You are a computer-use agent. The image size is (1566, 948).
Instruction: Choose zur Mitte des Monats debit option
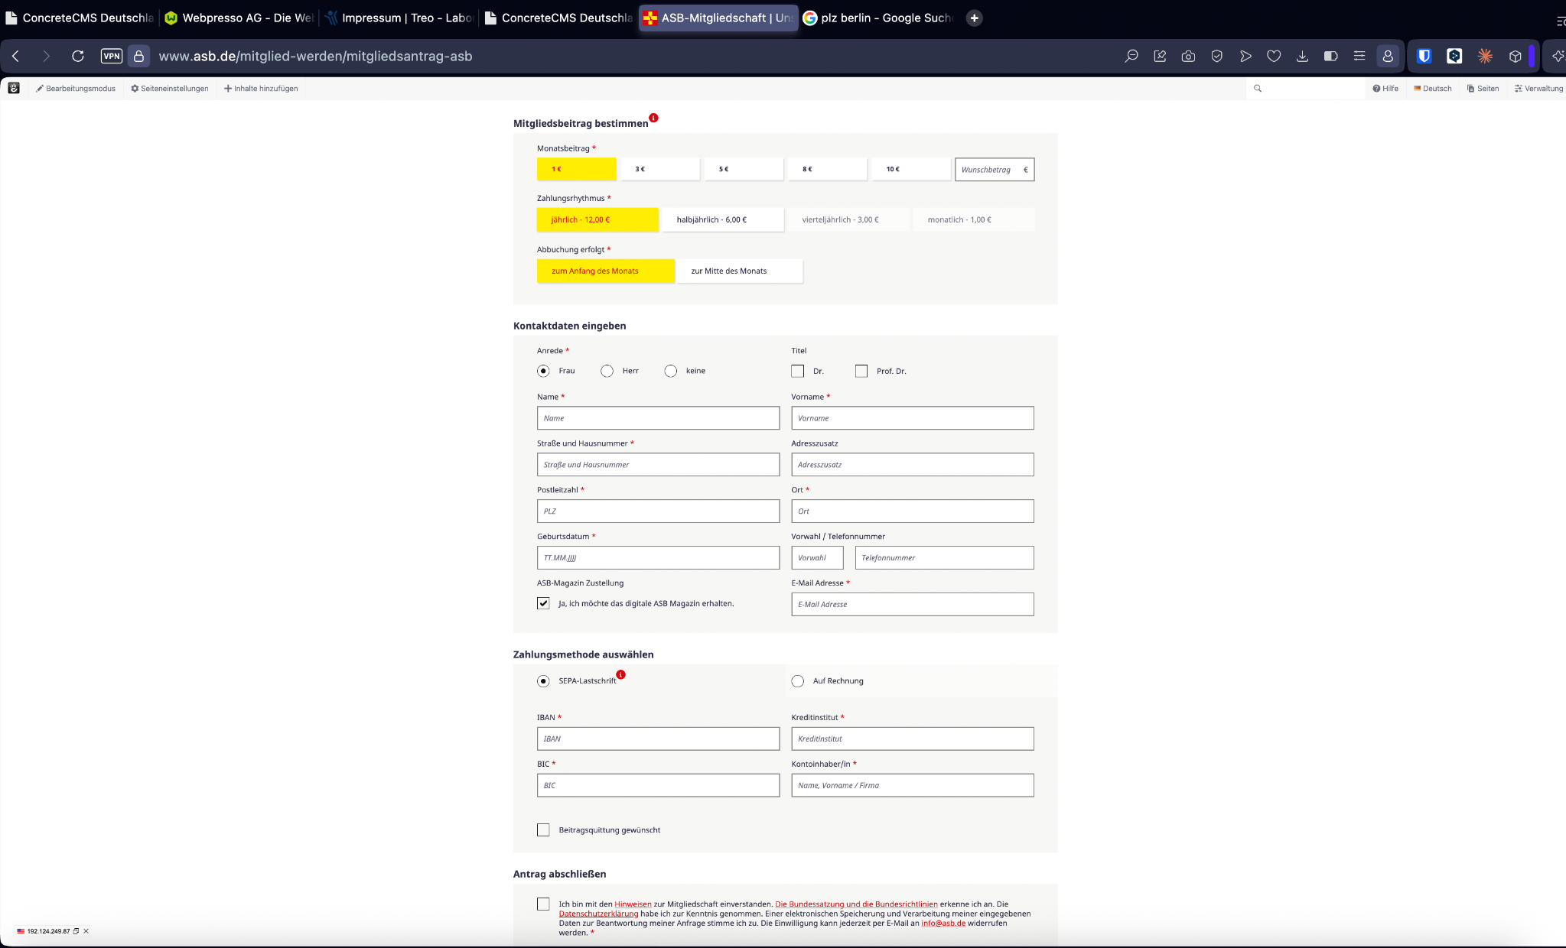(740, 271)
